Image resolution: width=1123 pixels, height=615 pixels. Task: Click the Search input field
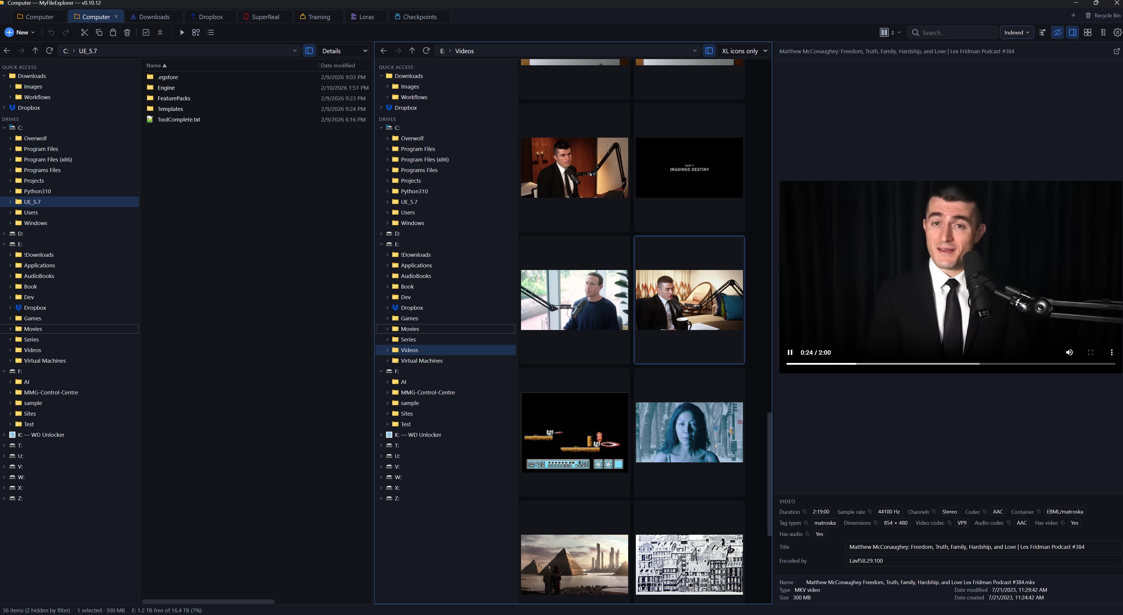pyautogui.click(x=952, y=32)
